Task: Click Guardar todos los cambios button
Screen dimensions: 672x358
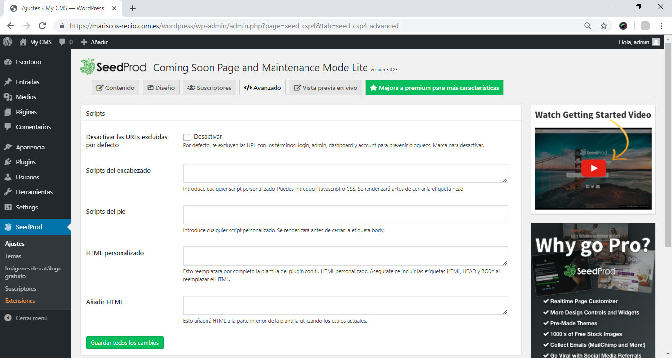Action: click(125, 342)
